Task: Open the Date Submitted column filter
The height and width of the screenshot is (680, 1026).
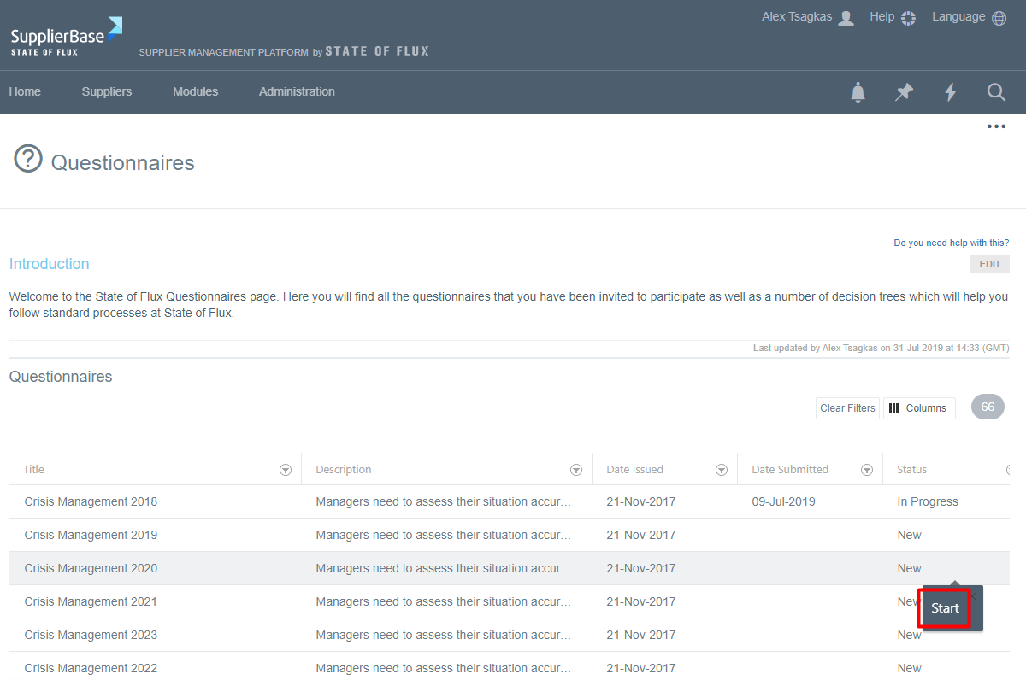Action: click(x=867, y=470)
